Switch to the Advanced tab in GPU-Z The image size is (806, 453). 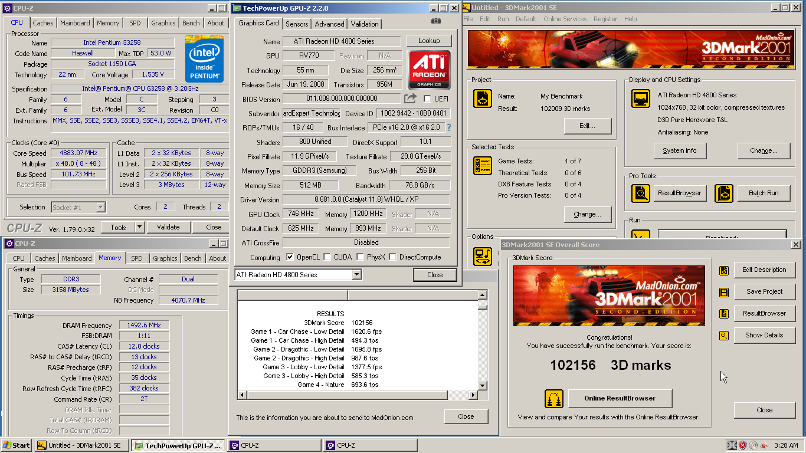[x=329, y=24]
